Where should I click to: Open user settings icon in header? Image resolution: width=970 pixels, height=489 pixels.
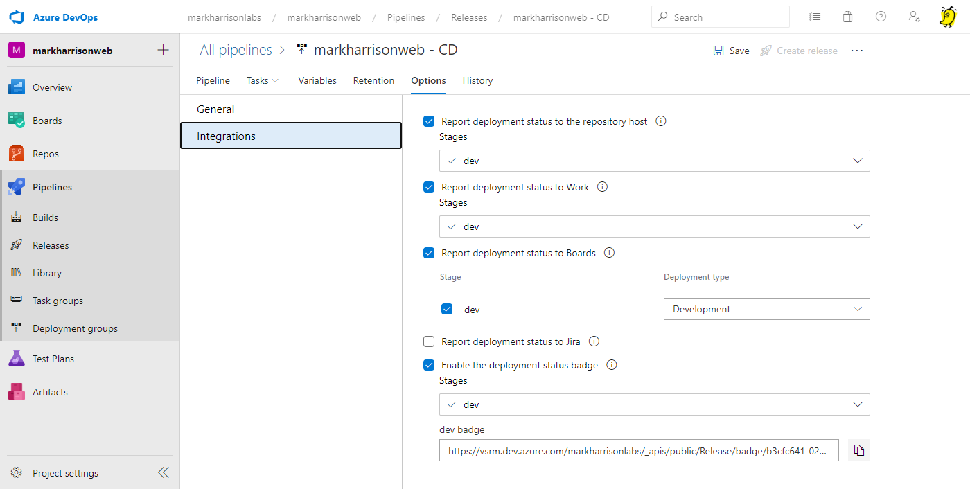[914, 17]
